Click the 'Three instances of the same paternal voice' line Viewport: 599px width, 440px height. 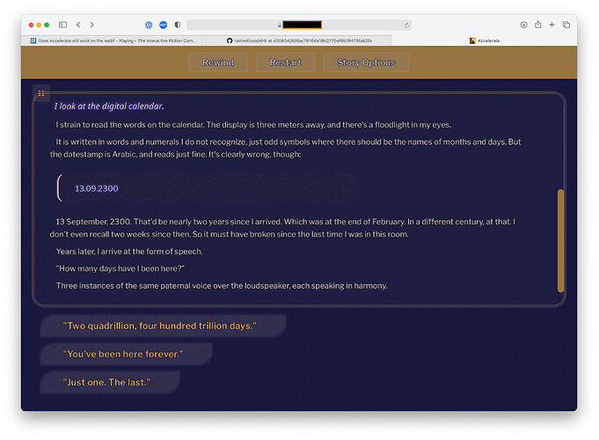click(x=222, y=286)
